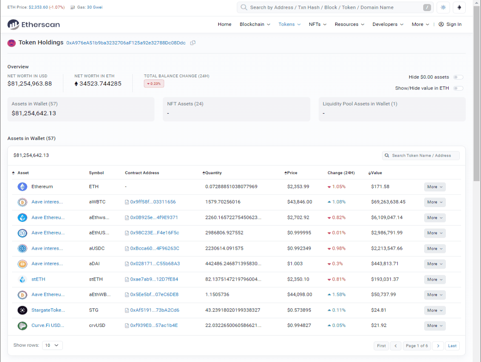Screen dimensions: 481x362
Task: Click the aEthUSDC token icon
Action: [x=22, y=233]
